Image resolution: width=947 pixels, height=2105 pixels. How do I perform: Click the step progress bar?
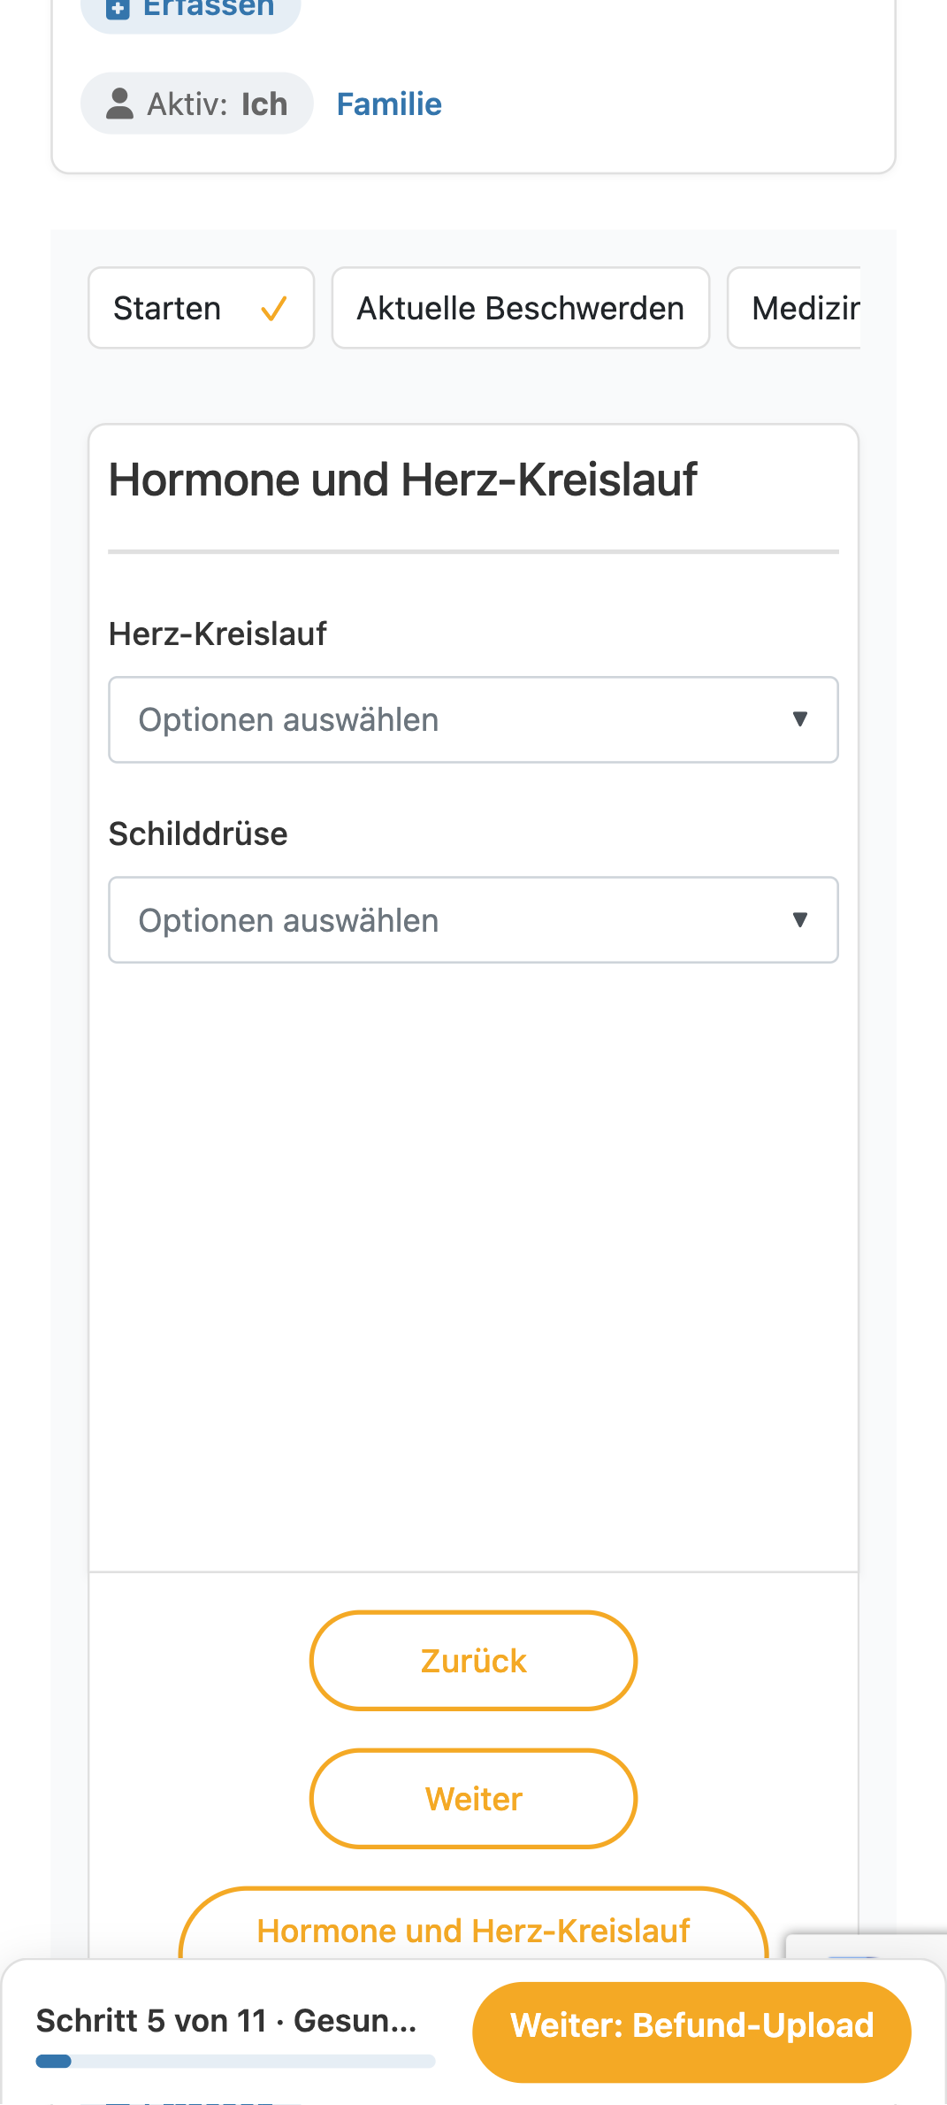235,2062
